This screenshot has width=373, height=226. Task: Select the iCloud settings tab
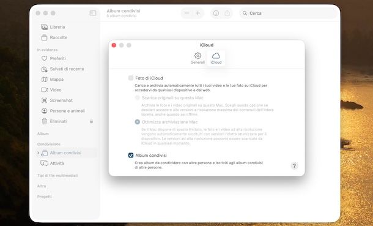click(216, 58)
